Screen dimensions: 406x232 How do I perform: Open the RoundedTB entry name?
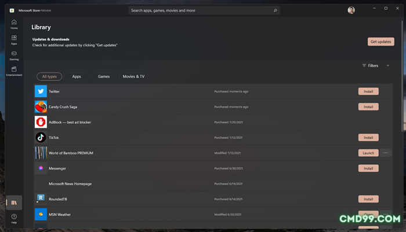coord(58,199)
